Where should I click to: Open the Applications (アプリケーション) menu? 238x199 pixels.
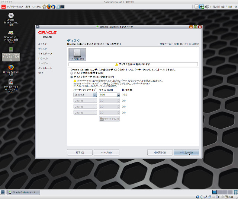click(x=15, y=7)
